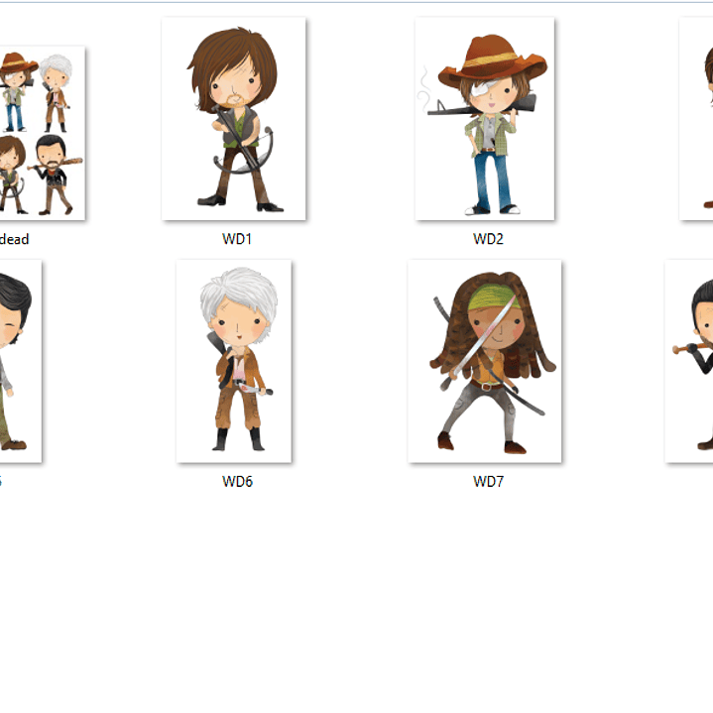Select the WD7 sword character thumbnail
Image resolution: width=713 pixels, height=713 pixels.
(x=485, y=361)
